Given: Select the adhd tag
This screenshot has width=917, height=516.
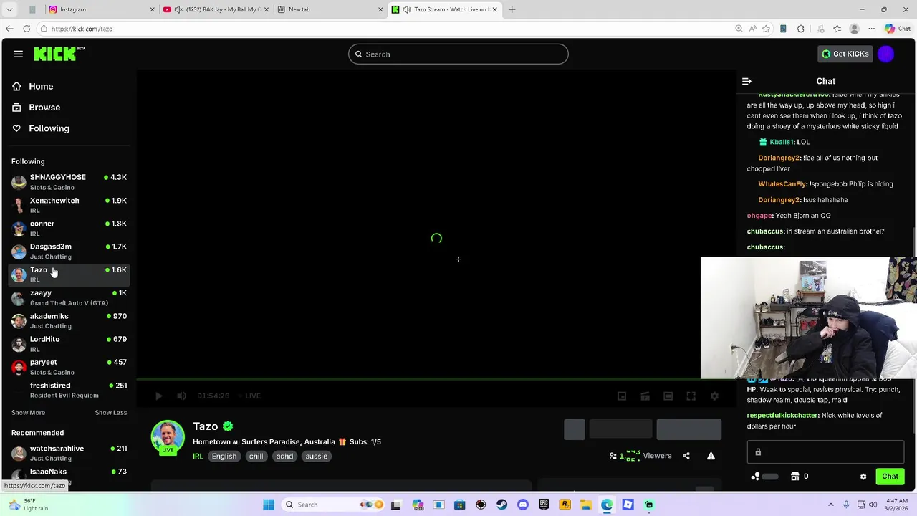Looking at the screenshot, I should click(x=284, y=457).
